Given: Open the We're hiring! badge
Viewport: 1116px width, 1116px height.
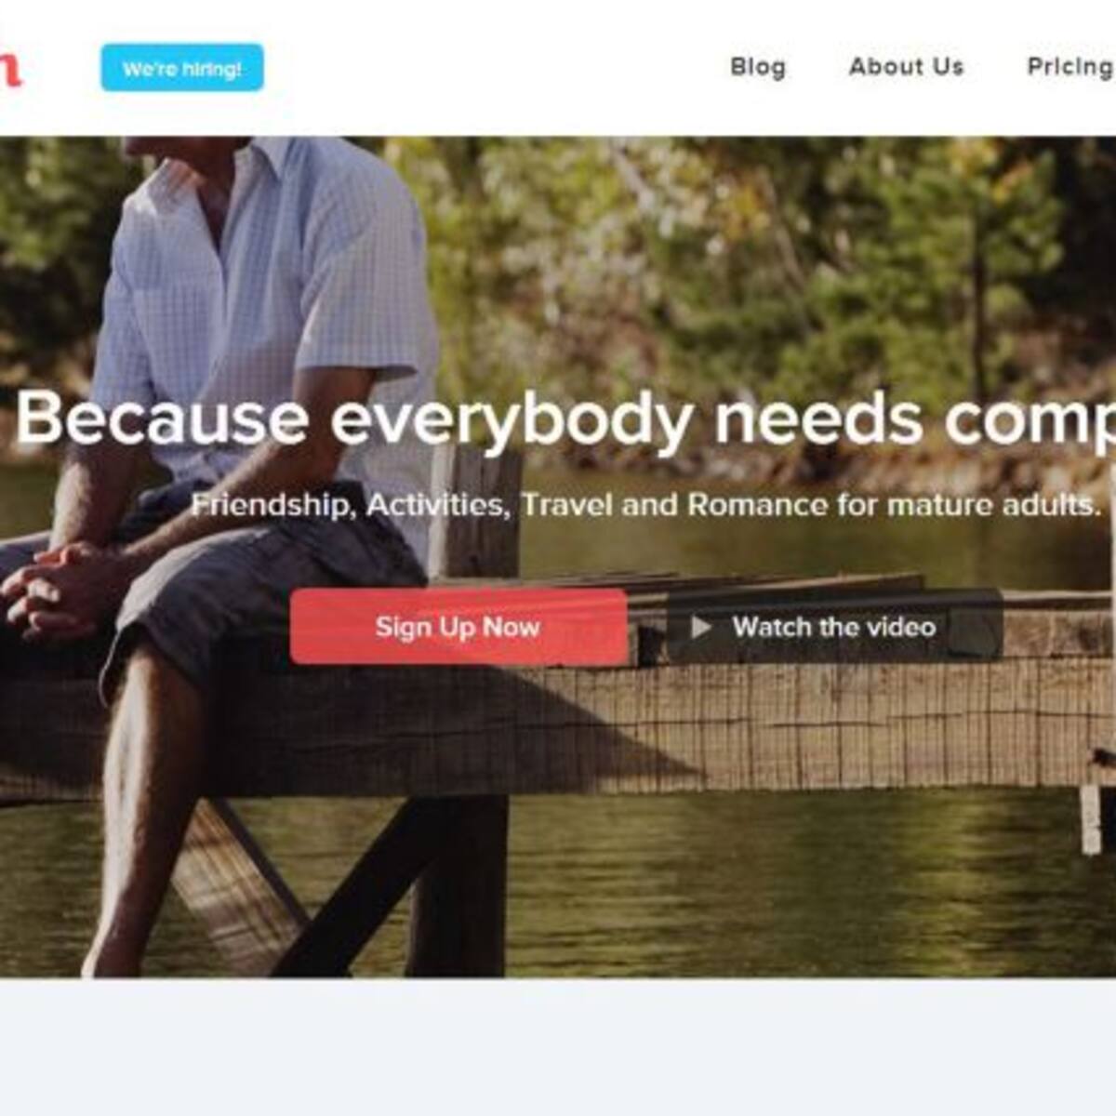Looking at the screenshot, I should pyautogui.click(x=182, y=68).
